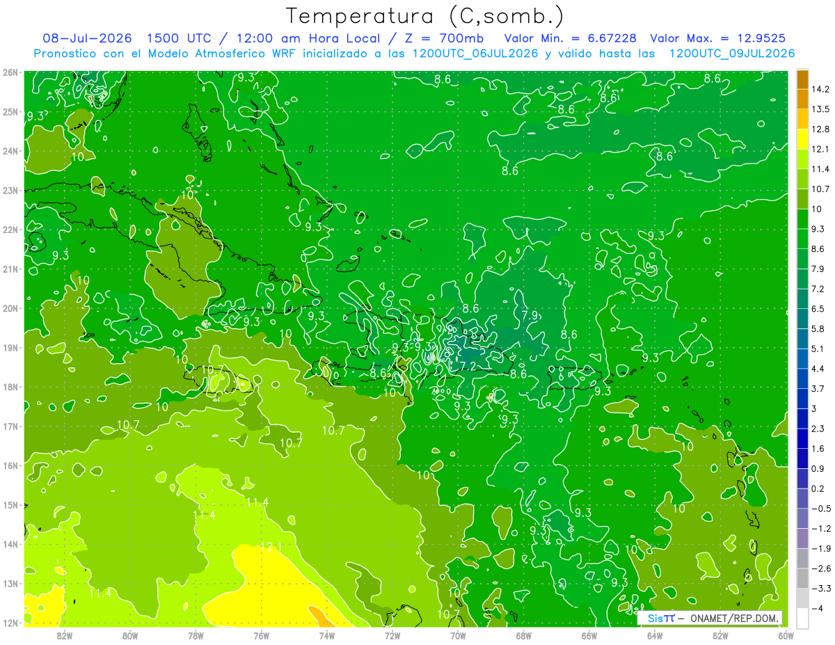Click the purple swatch between -1.9 and -1.2
Viewport: 835px width, 645px height.
pyautogui.click(x=802, y=538)
